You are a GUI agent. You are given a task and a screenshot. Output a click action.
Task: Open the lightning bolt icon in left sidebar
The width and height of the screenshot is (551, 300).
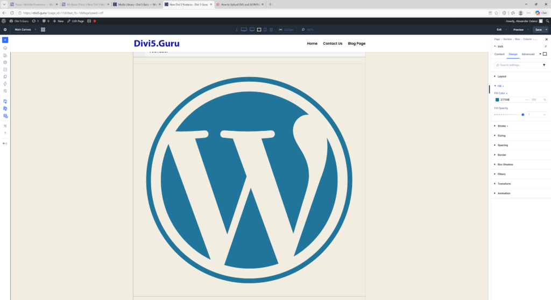[5, 83]
